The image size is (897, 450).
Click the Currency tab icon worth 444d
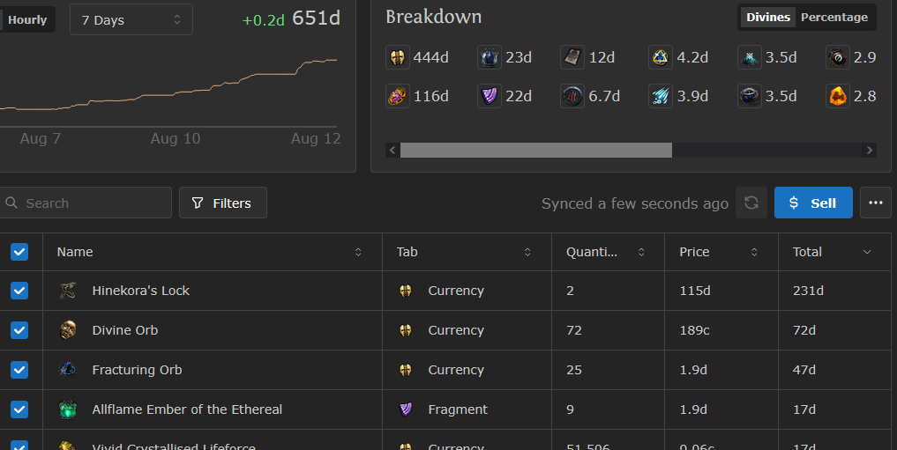tap(398, 57)
